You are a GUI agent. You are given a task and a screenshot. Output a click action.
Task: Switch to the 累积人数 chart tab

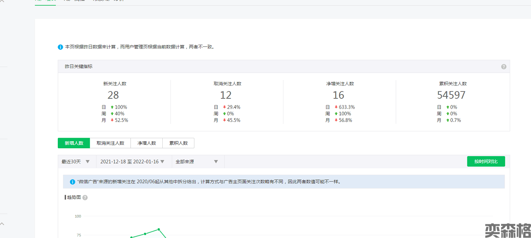(x=178, y=143)
